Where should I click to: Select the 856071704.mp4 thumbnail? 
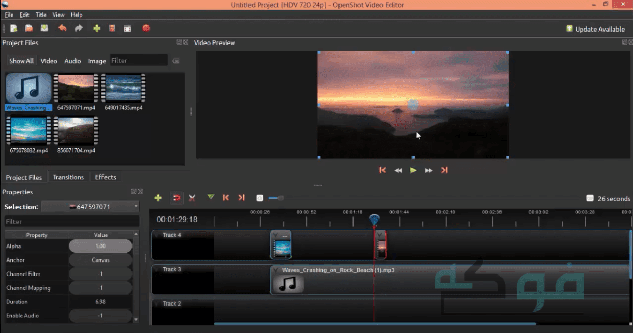tap(76, 131)
